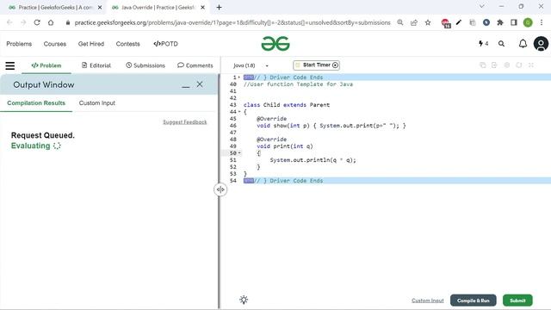
Task: Click the Compile & Run button
Action: pyautogui.click(x=473, y=301)
